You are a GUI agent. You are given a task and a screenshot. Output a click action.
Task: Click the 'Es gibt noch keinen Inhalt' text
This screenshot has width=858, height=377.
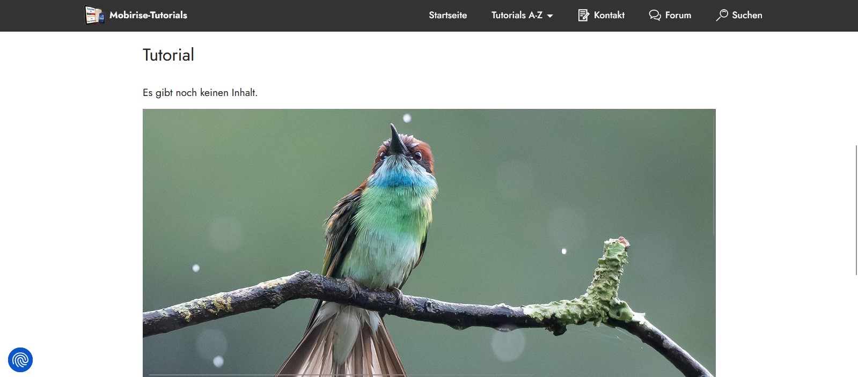200,93
